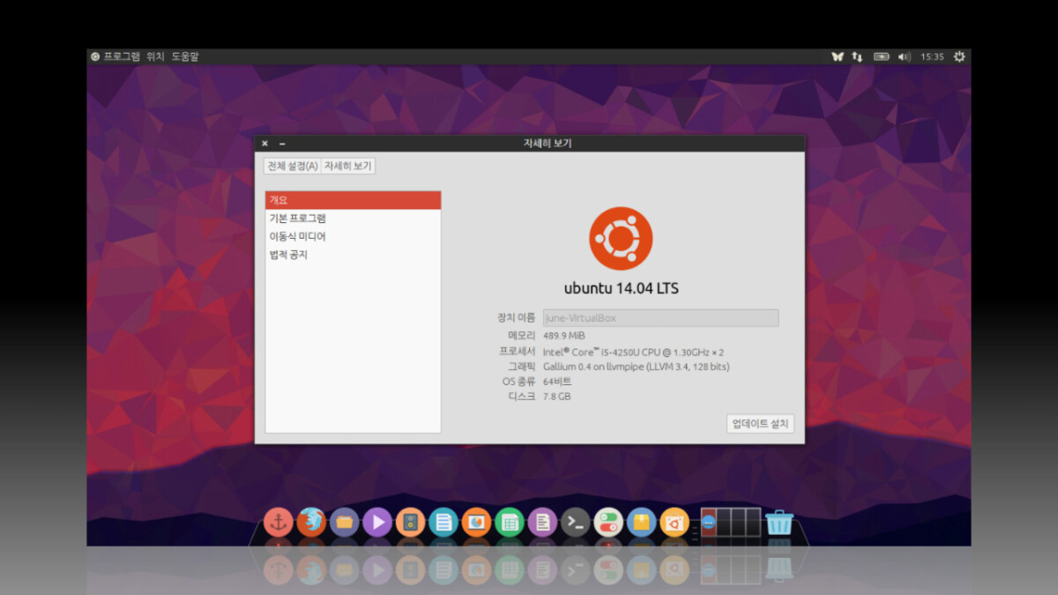This screenshot has height=595, width=1058.
Task: Open the battery indicator in top panel
Action: point(881,56)
